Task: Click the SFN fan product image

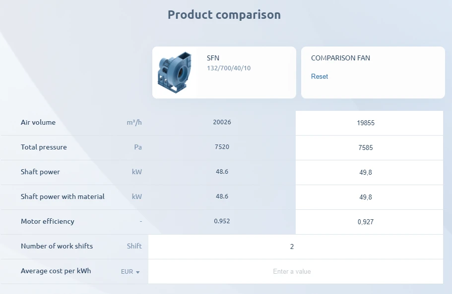Action: coord(175,73)
